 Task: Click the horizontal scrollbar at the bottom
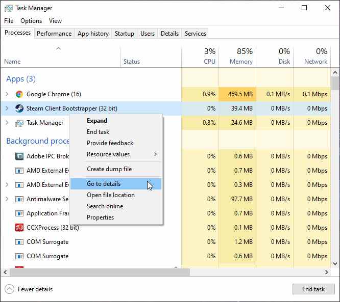pyautogui.click(x=92, y=272)
